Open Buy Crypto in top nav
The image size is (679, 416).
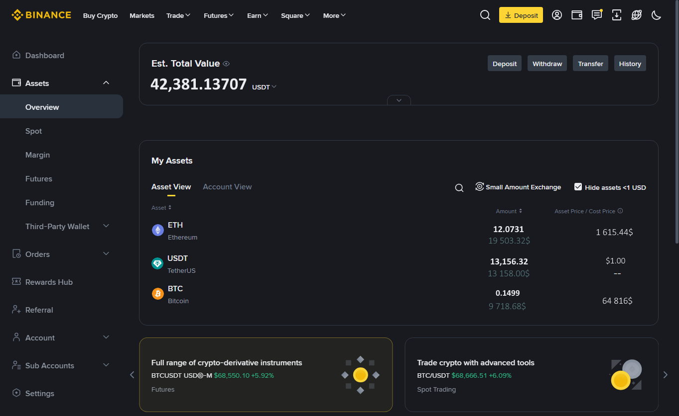[101, 15]
